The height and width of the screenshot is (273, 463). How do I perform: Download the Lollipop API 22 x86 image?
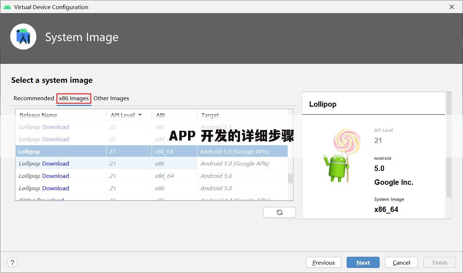55,127
